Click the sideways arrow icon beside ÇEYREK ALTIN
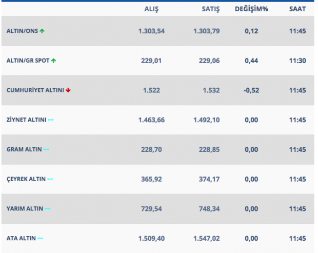318x253 pixels. 50,179
